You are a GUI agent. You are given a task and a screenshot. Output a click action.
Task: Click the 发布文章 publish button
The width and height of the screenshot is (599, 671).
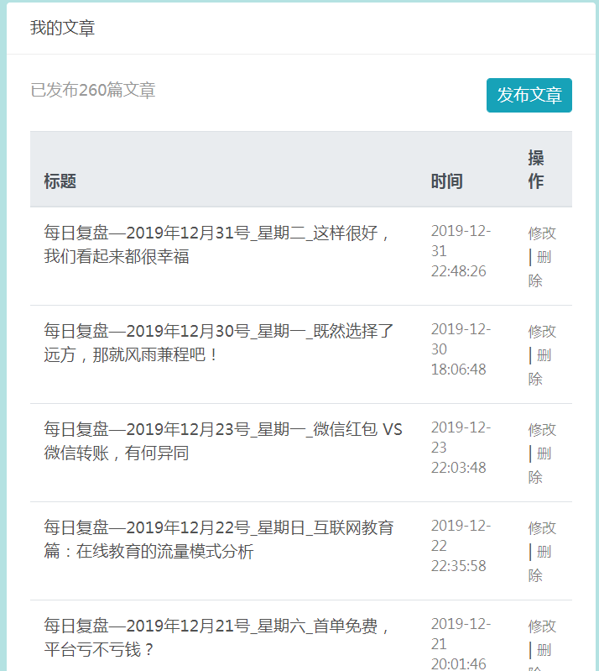(x=529, y=95)
